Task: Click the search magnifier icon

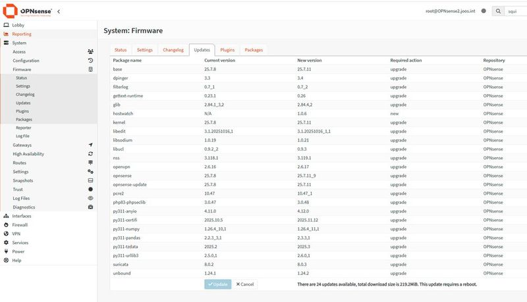Action: coord(498,11)
